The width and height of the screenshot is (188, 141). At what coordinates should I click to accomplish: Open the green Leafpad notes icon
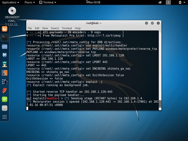5,99
